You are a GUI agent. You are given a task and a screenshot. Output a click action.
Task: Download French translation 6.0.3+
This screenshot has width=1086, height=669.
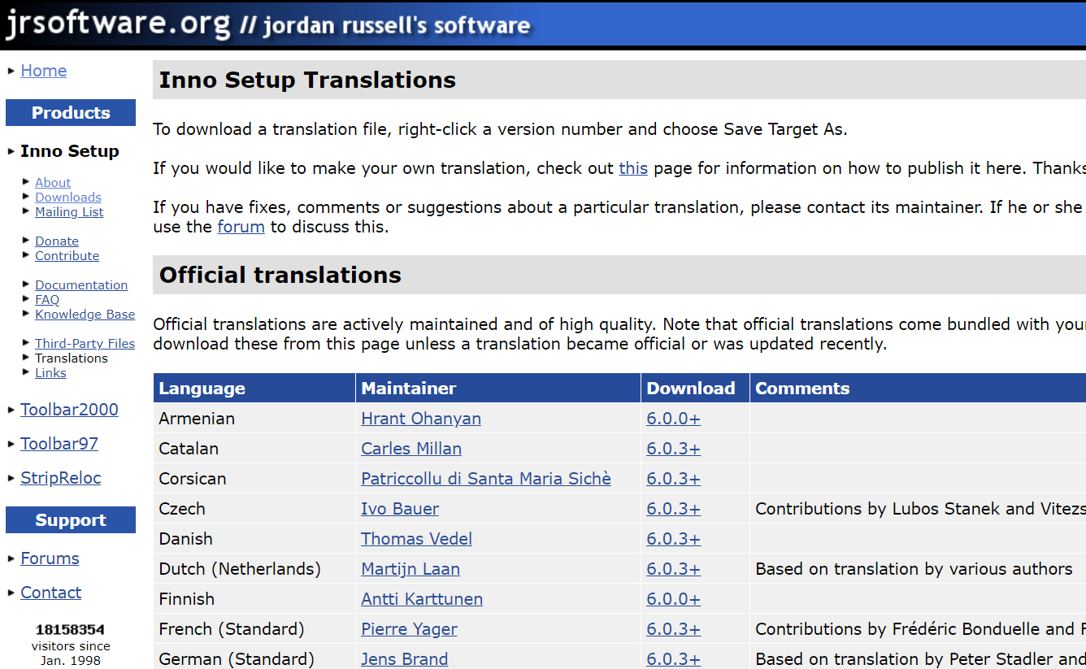(x=673, y=629)
